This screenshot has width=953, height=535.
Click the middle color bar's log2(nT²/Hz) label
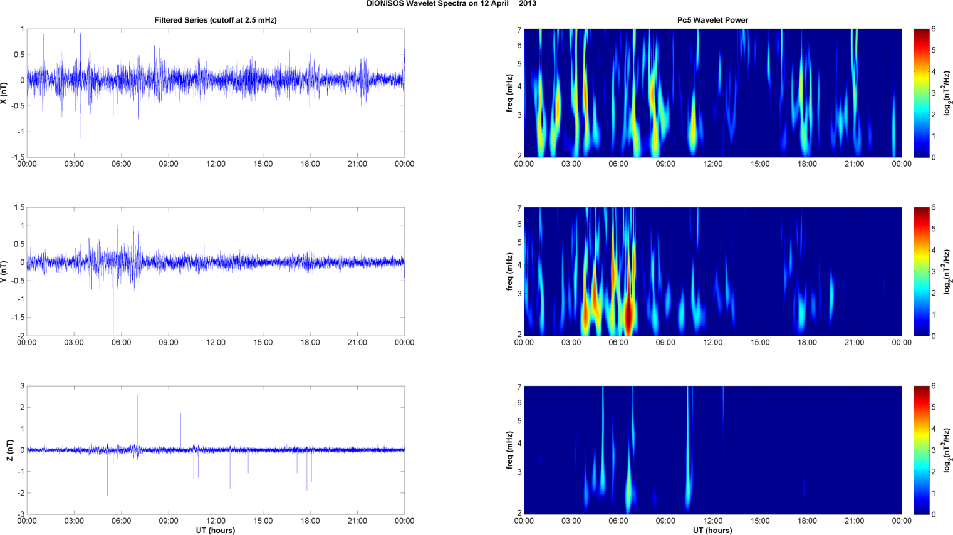(947, 271)
